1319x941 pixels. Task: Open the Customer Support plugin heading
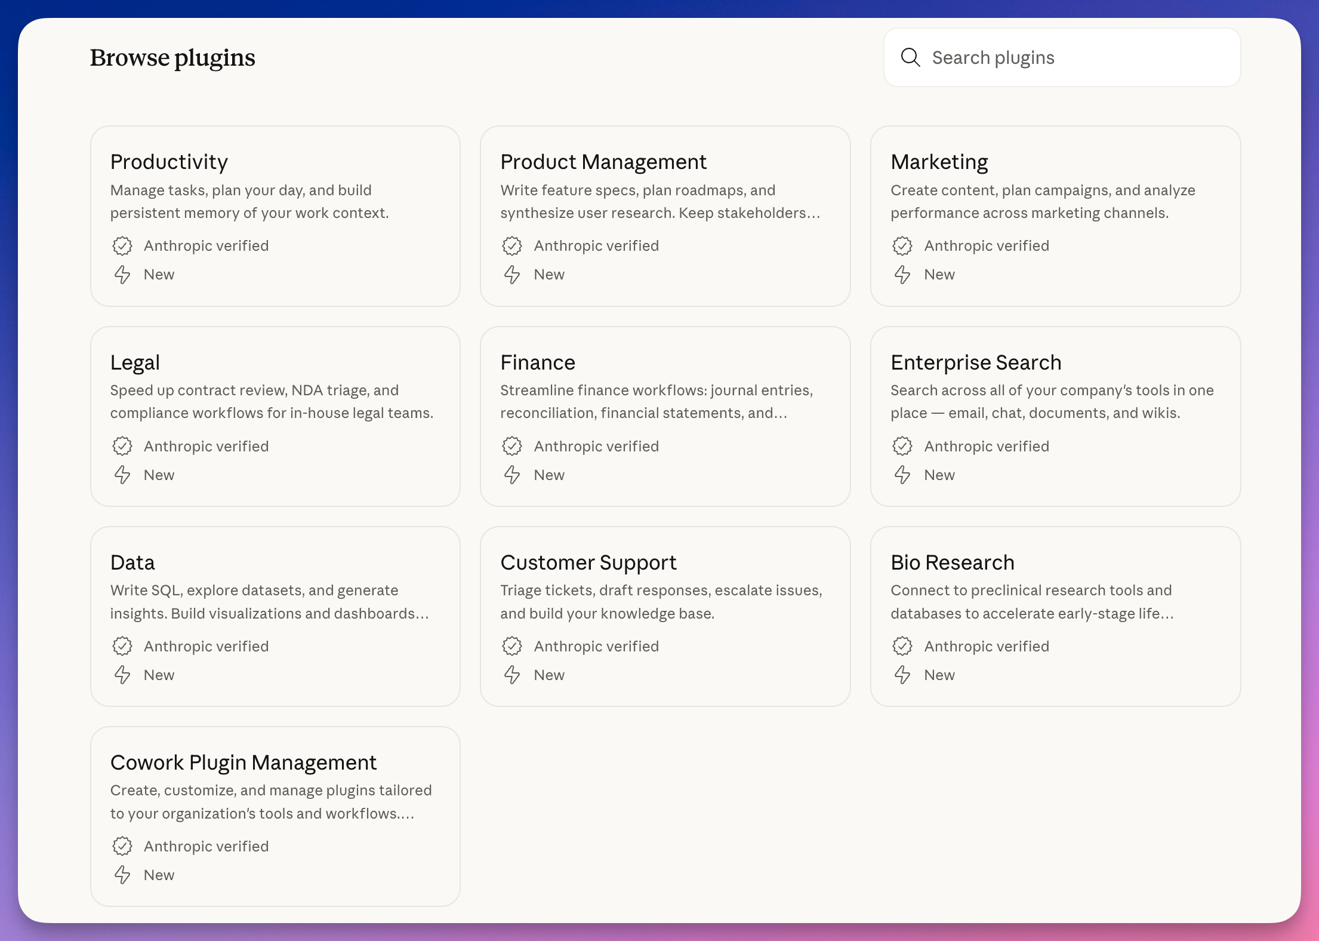tap(588, 562)
